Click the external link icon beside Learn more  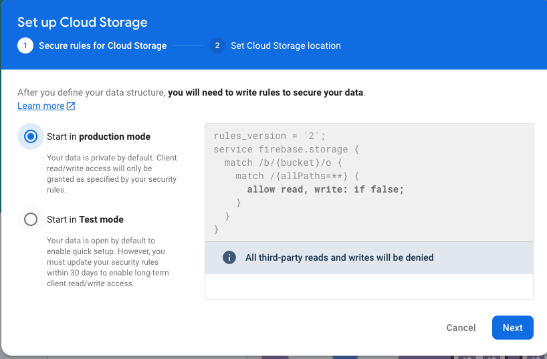(x=71, y=106)
